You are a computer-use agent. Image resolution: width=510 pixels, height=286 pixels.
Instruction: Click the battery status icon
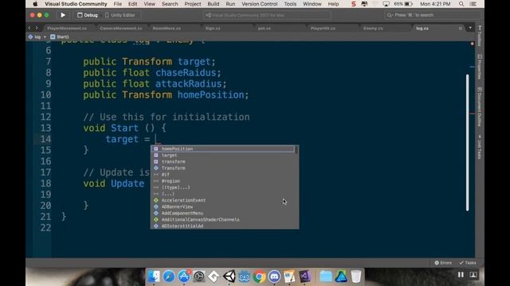(x=408, y=4)
